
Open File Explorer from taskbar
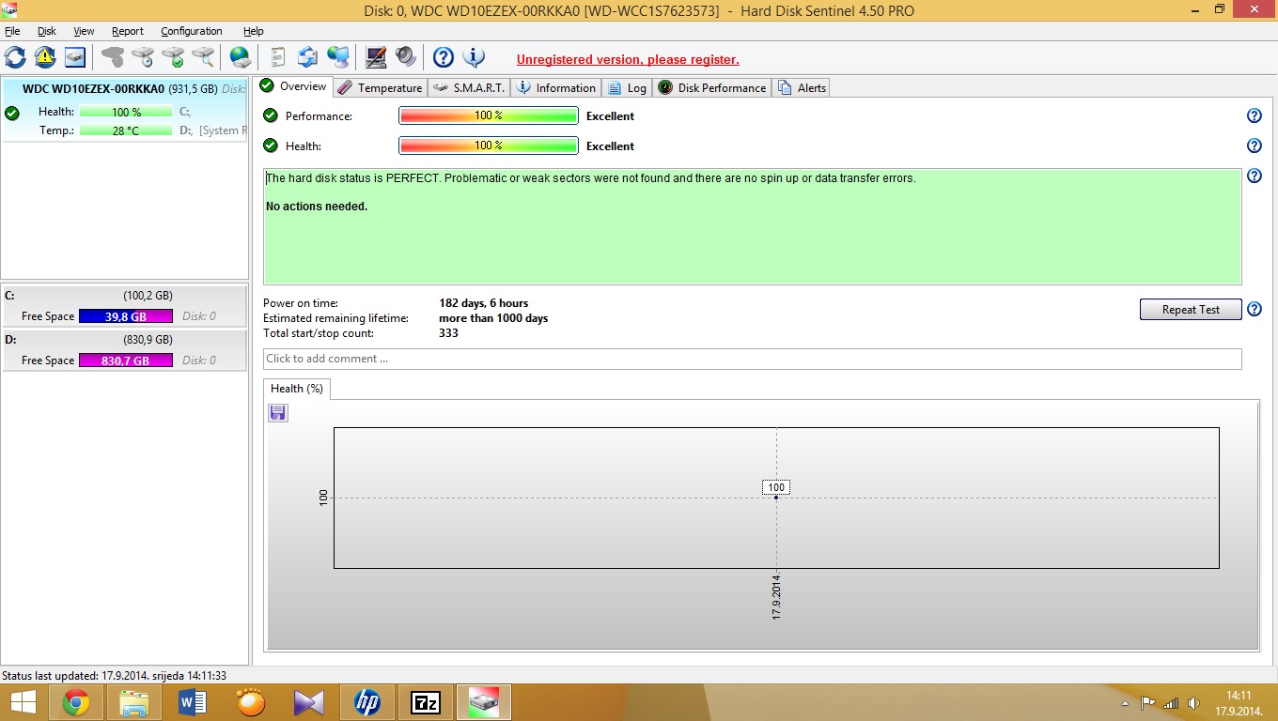(134, 702)
